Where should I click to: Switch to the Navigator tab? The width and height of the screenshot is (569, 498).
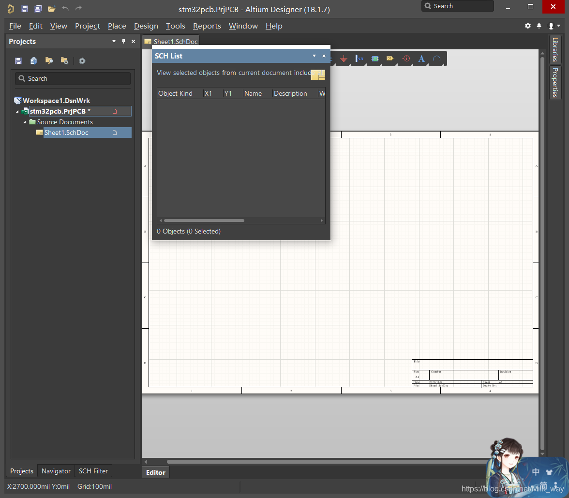point(56,471)
